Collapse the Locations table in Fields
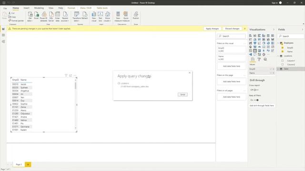This screenshot has width=305, height=171. (x=278, y=56)
